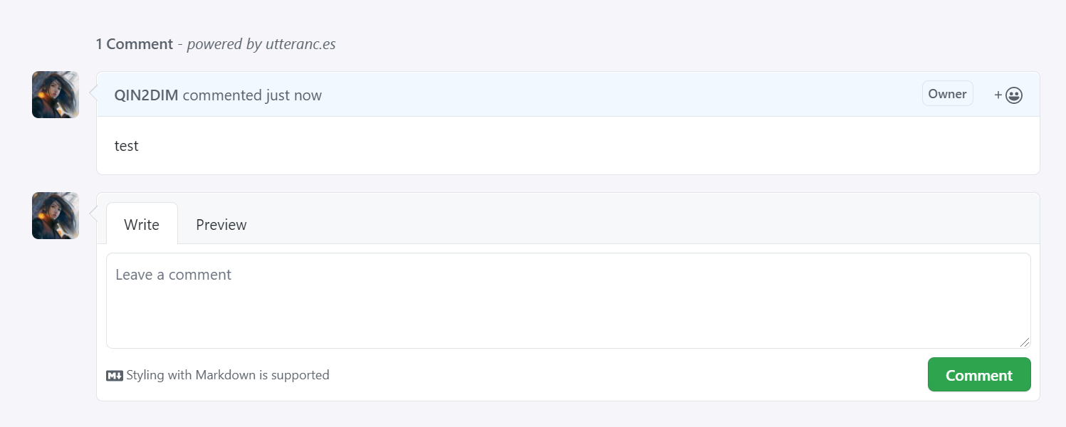Click the Owner badge
This screenshot has height=427, width=1066.
click(x=947, y=94)
